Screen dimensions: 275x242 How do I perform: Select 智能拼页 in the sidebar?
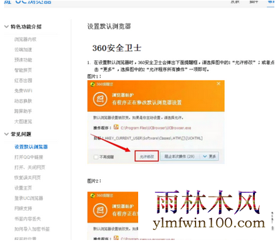23,70
